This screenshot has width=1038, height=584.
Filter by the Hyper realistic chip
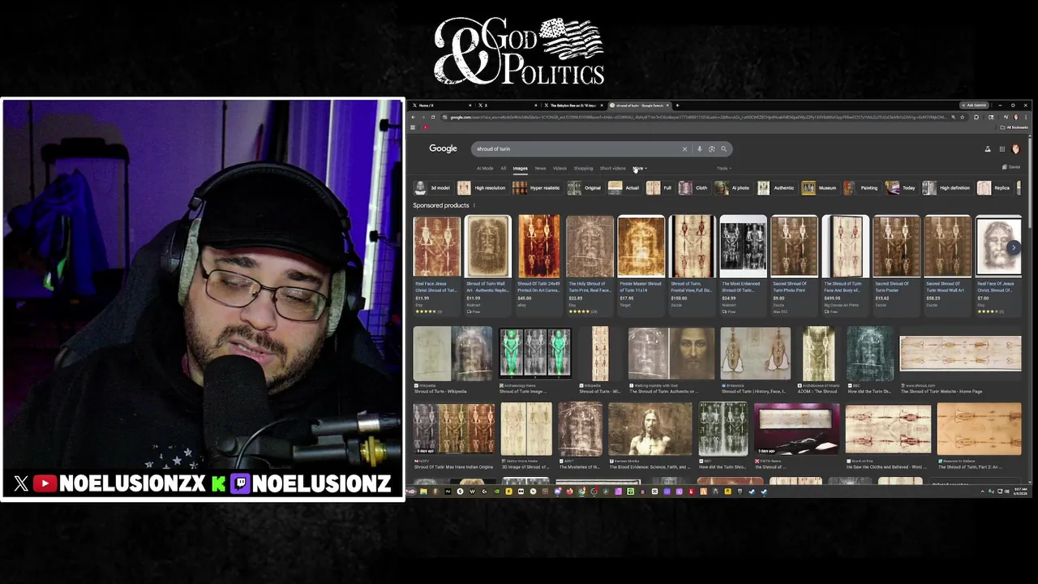pos(537,188)
